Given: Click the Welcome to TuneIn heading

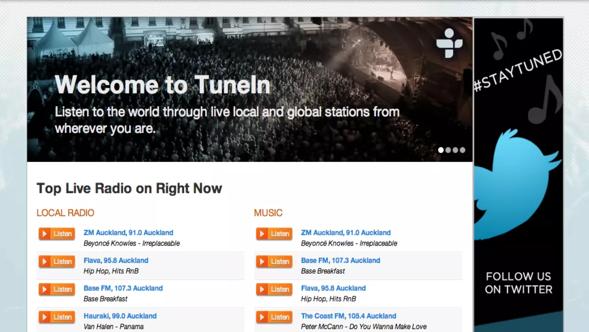Looking at the screenshot, I should [163, 85].
